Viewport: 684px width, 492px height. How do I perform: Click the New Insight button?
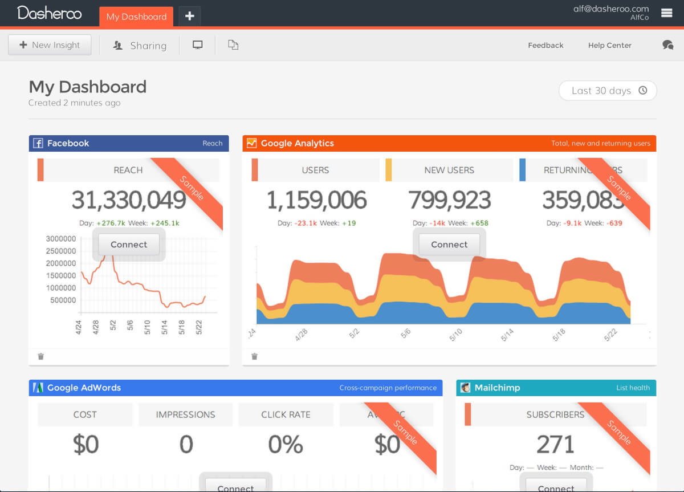(50, 45)
